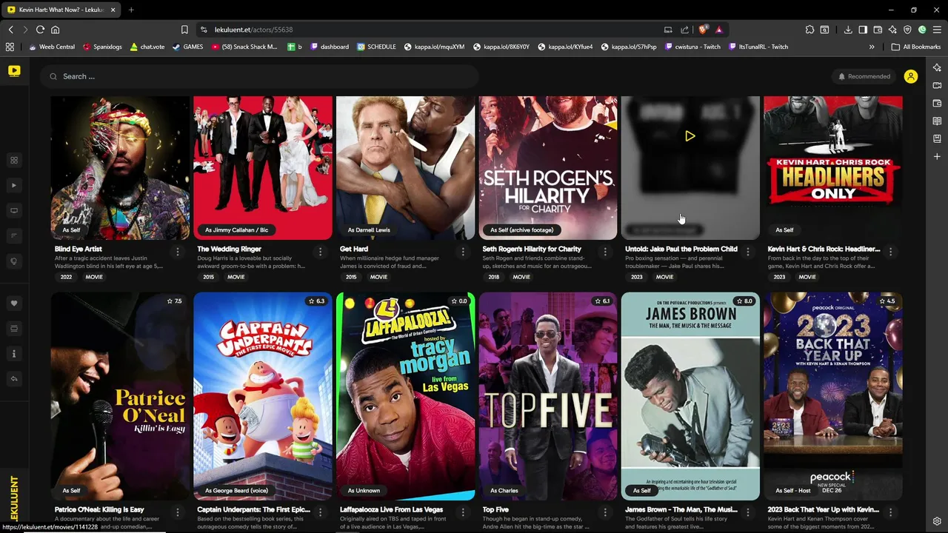Click browser sidebar add plus icon
This screenshot has height=533, width=948.
pos(937,156)
